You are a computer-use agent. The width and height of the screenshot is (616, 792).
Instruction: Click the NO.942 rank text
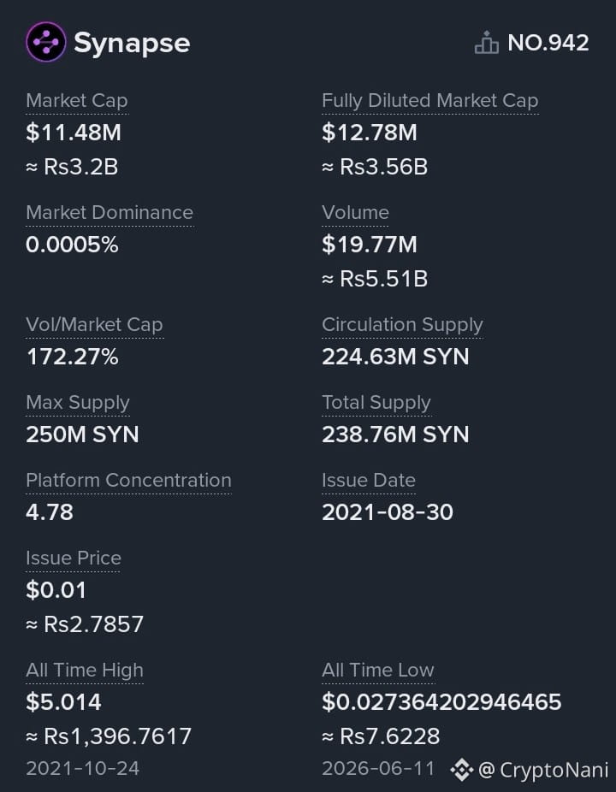click(x=548, y=43)
